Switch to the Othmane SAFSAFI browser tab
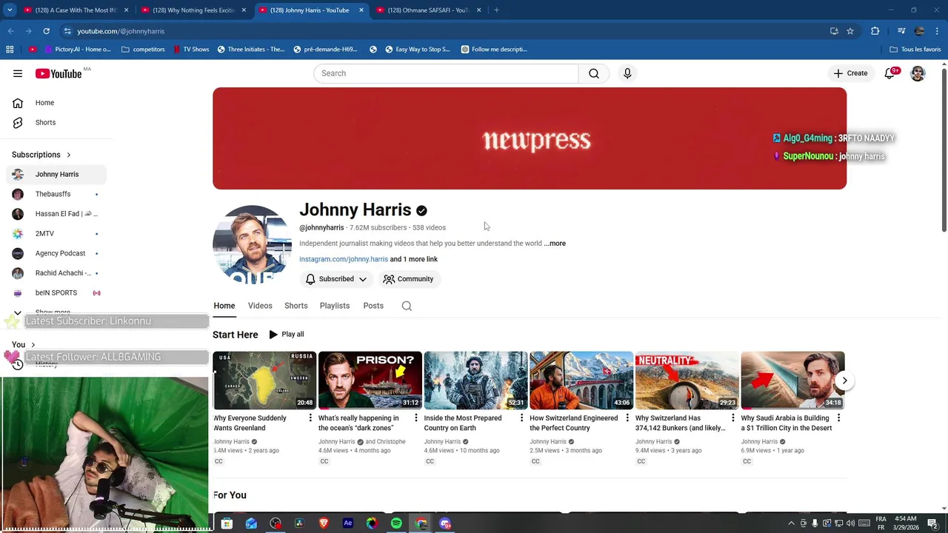 tap(430, 10)
